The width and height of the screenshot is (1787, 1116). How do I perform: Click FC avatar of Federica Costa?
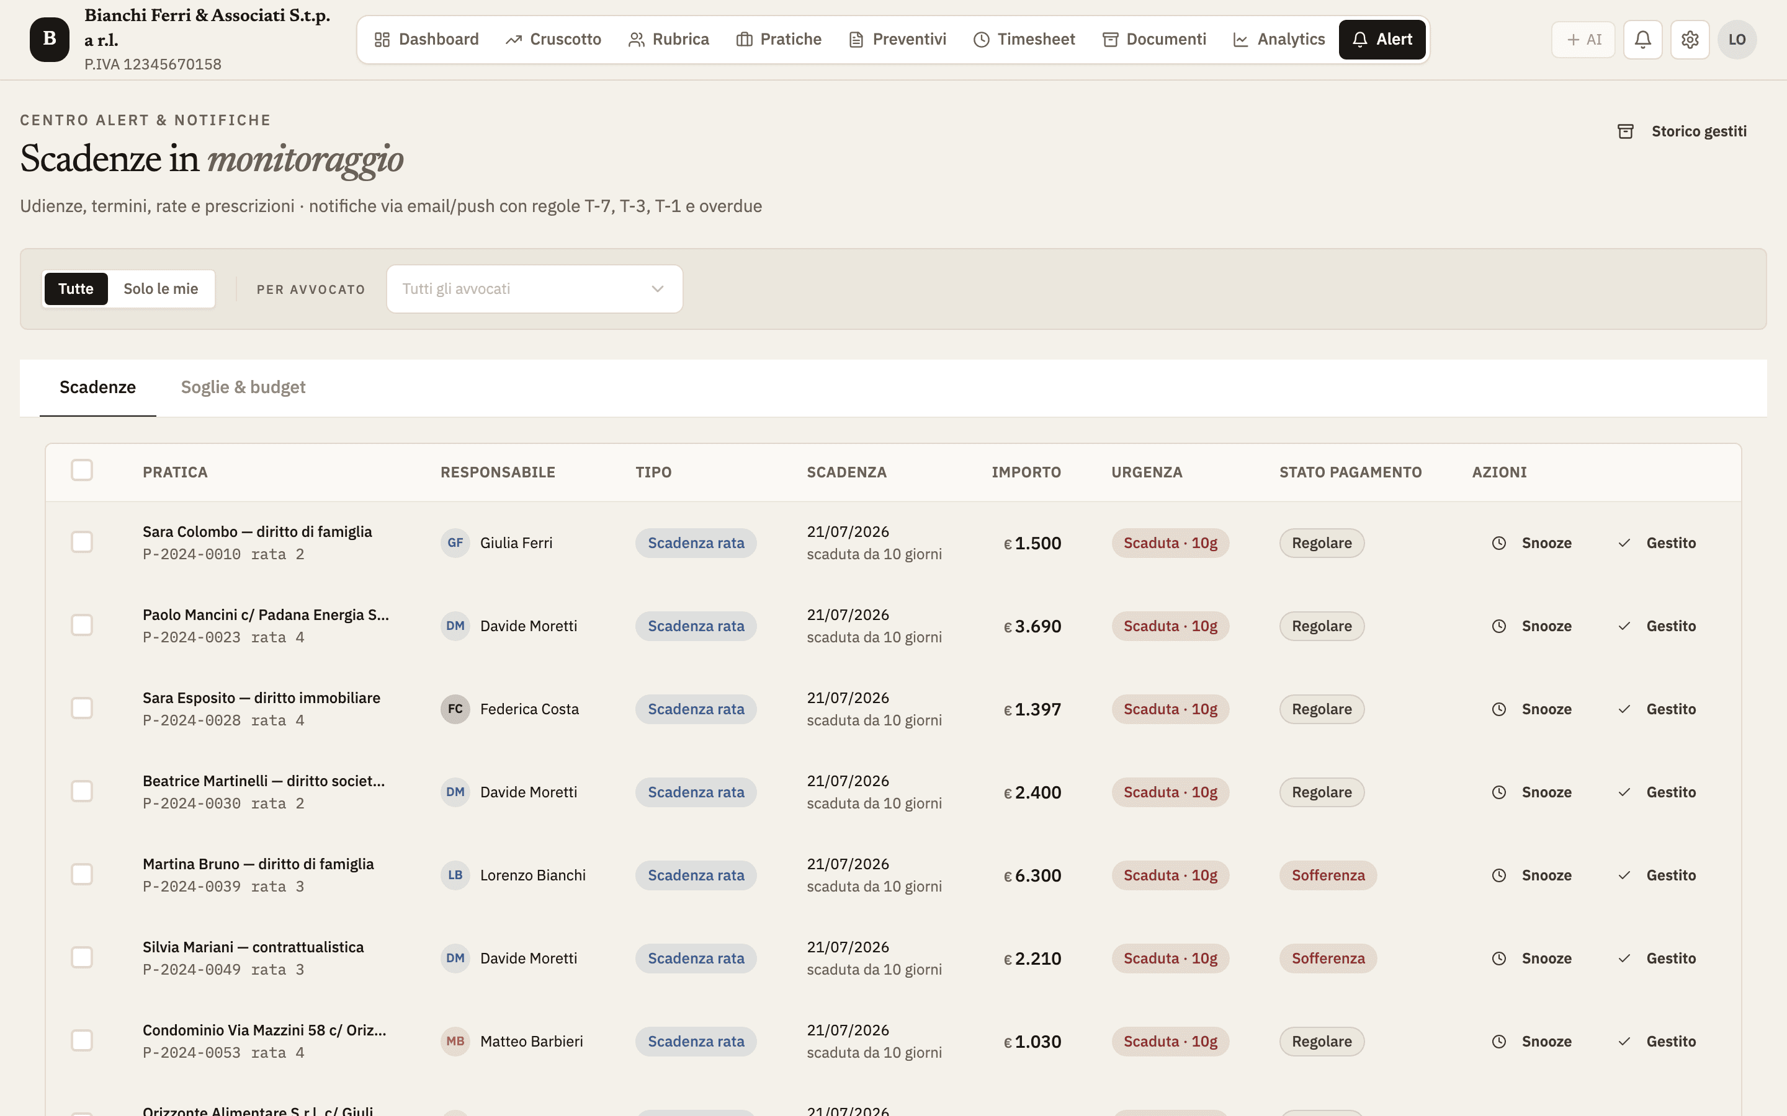(x=455, y=709)
